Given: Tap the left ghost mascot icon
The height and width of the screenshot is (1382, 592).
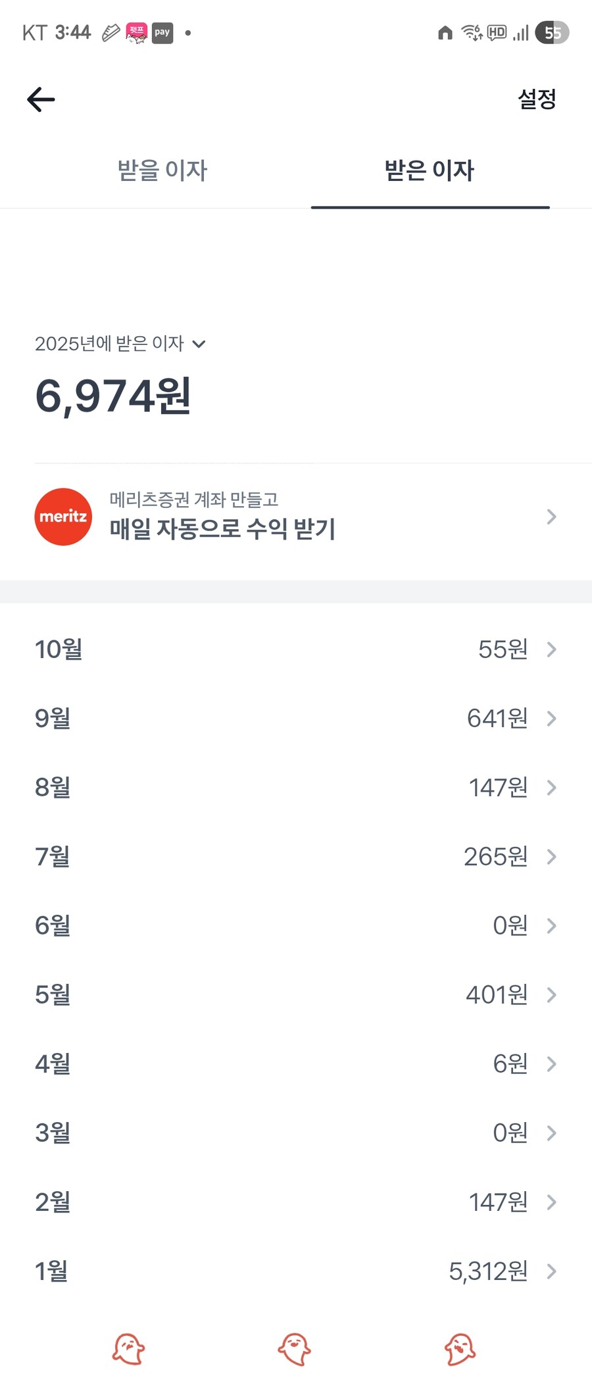Looking at the screenshot, I should point(128,1349).
